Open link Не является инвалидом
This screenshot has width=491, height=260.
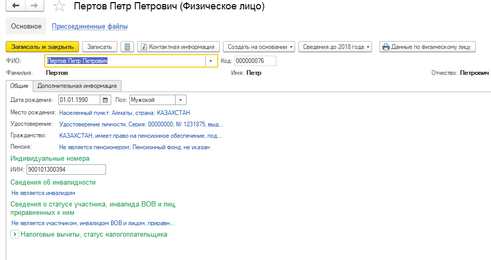point(43,193)
